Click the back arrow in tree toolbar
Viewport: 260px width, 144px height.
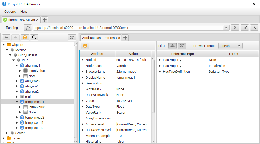pos(6,37)
